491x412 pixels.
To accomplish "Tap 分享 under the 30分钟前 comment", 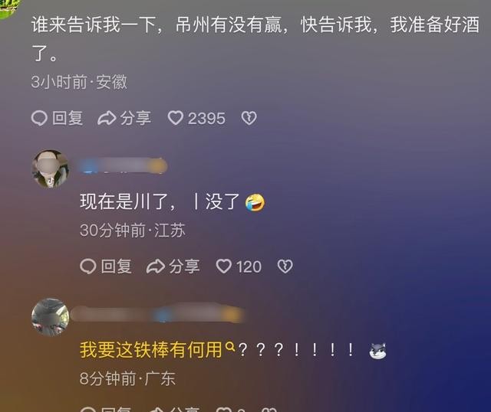I will coord(184,266).
